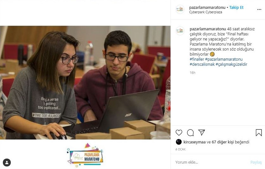Open the #finaller hashtag
The image size is (265, 169).
(197, 59)
